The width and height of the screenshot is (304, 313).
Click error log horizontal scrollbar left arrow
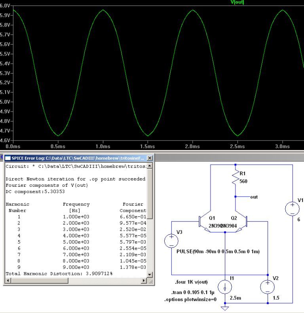pos(8,281)
